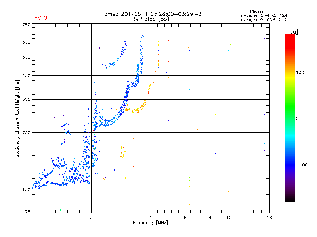The height and width of the screenshot is (237, 317).
Task: Click the x-axis label '2'
Action: pyautogui.click(x=91, y=218)
